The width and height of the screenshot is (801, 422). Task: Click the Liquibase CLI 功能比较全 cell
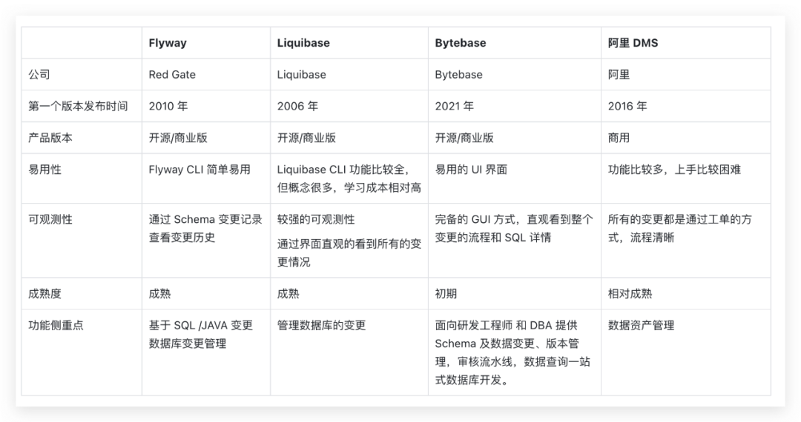[x=349, y=178]
